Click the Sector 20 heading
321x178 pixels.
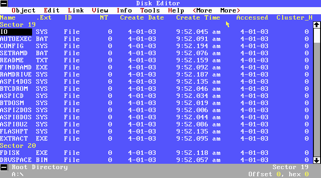pyautogui.click(x=18, y=146)
